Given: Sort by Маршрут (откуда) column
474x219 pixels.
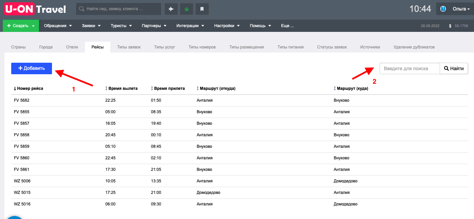Looking at the screenshot, I should tap(216, 88).
